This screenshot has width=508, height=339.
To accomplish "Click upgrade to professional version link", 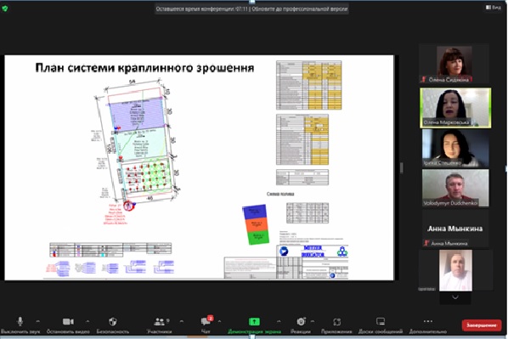I will (x=300, y=8).
